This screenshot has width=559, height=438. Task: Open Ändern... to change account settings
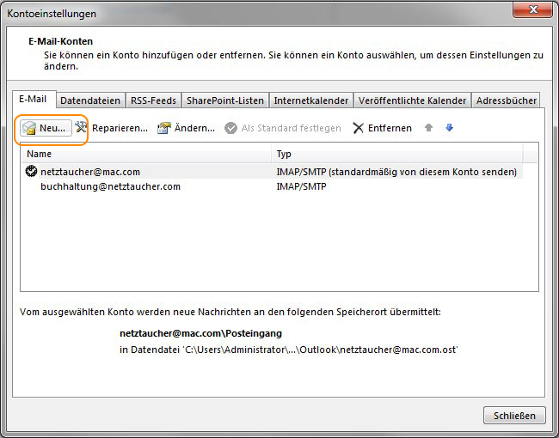click(x=186, y=128)
